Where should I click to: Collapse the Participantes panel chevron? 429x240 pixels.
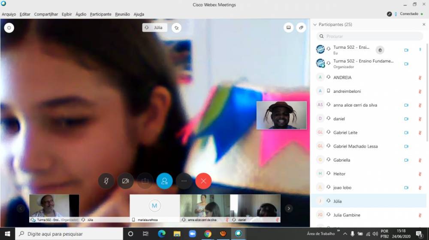coord(315,25)
